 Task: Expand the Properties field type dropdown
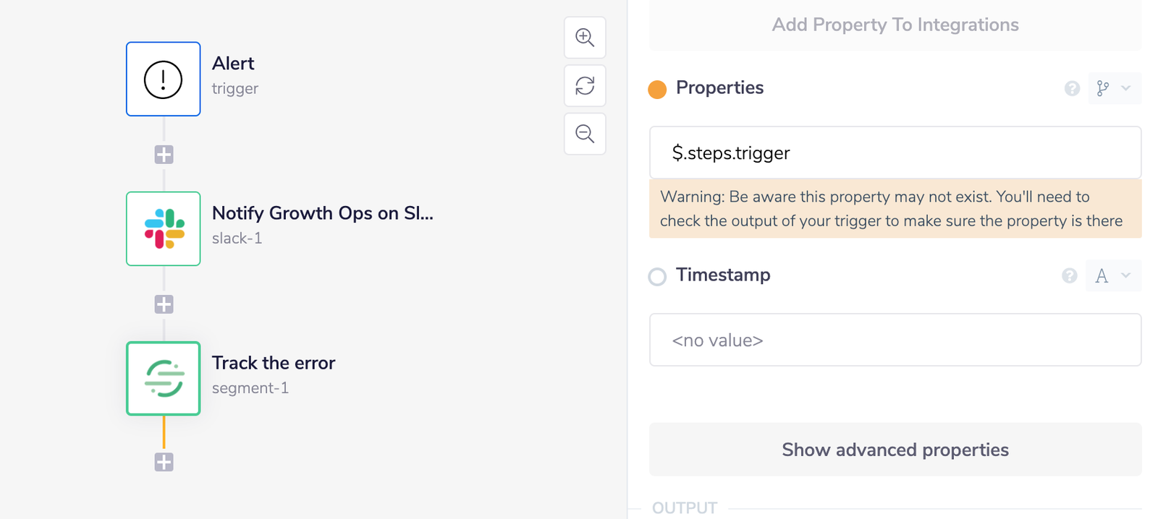[1115, 88]
